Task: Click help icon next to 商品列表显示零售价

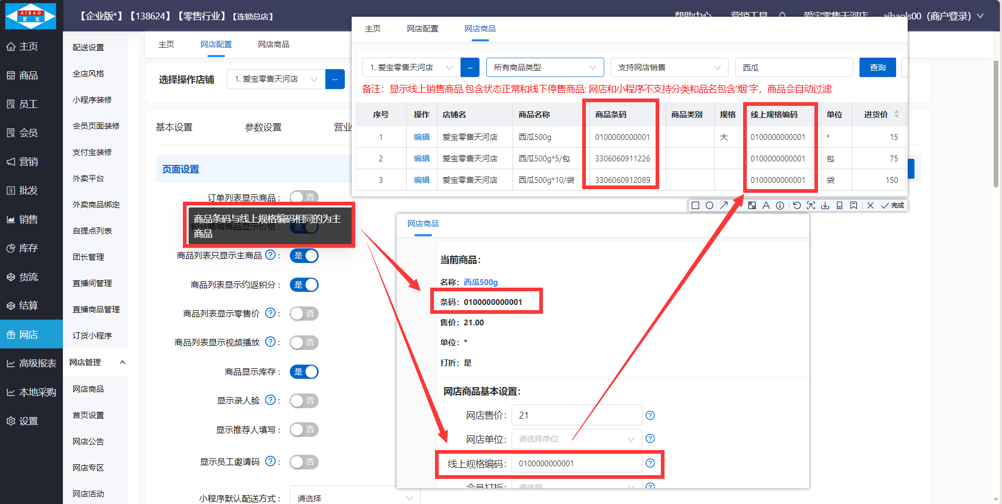Action: coord(270,313)
